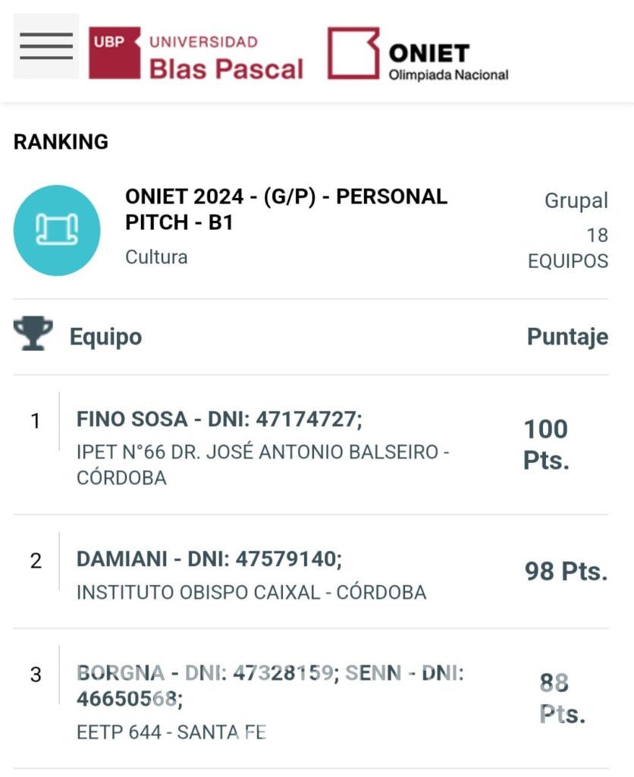The width and height of the screenshot is (634, 777).
Task: Click the 18 EQUIPOS team count
Action: [x=568, y=248]
